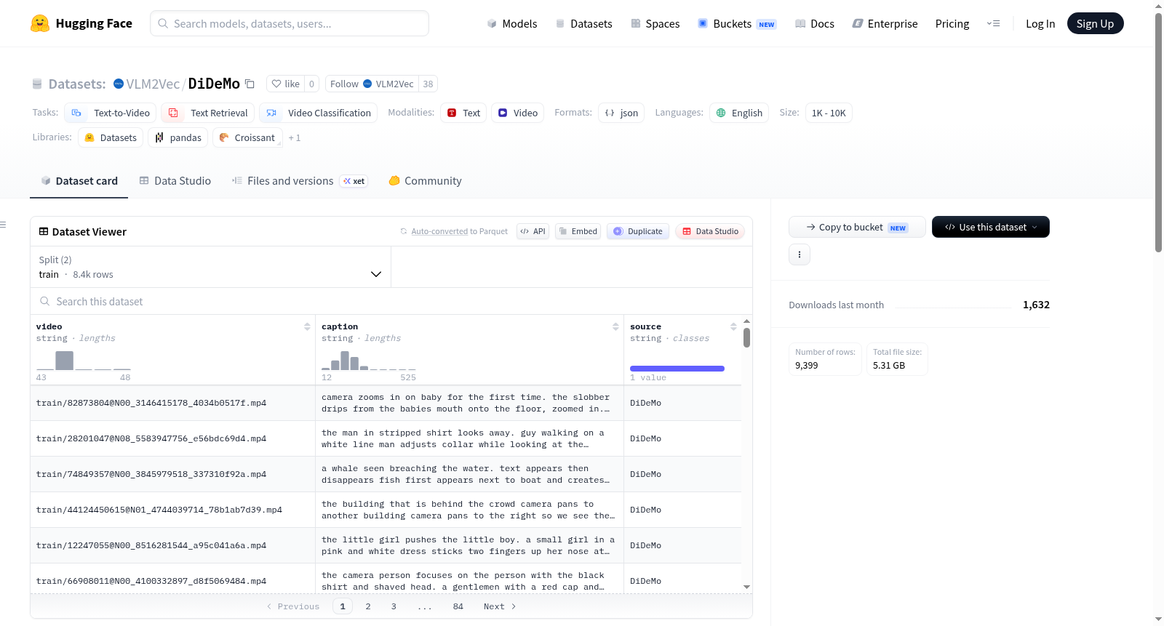Click the source classes value bar
Viewport: 1164px width, 626px height.
(x=677, y=369)
